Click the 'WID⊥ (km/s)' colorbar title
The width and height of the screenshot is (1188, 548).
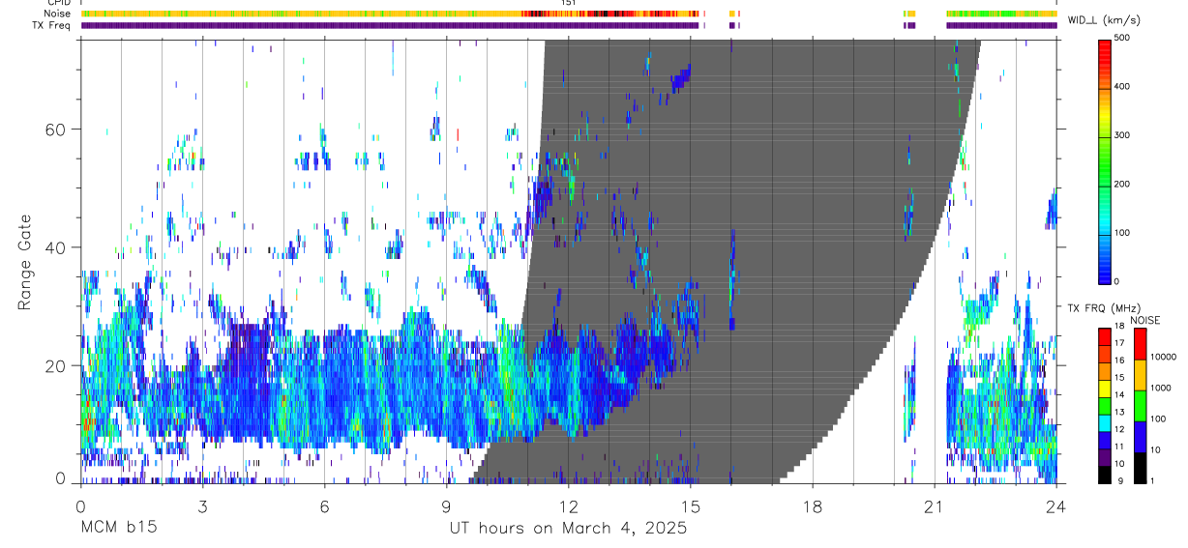click(1103, 19)
